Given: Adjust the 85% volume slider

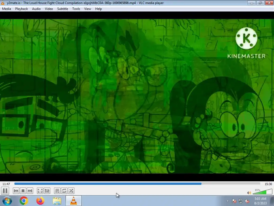Looking at the screenshot, I should pos(262,192).
